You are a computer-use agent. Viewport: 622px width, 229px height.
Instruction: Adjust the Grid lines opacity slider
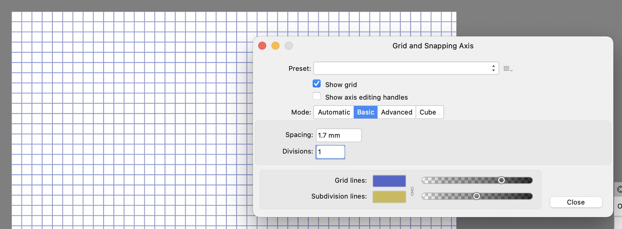point(477,180)
